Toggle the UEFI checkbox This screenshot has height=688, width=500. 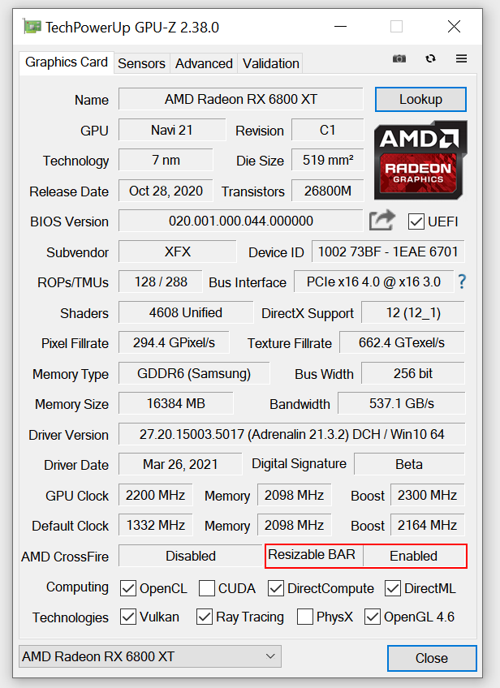tap(416, 221)
